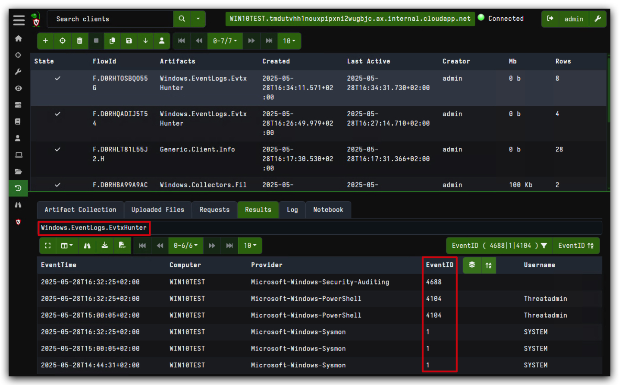The height and width of the screenshot is (385, 619).
Task: Copy the selected collection
Action: point(112,41)
